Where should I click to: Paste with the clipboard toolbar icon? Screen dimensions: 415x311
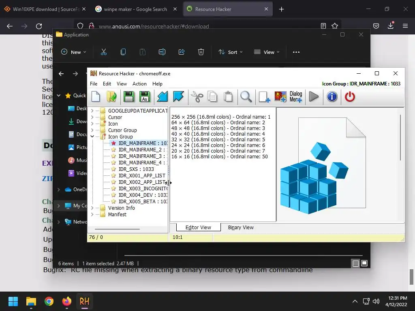tap(228, 97)
